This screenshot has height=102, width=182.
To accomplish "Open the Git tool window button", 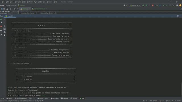I will click(2, 98).
